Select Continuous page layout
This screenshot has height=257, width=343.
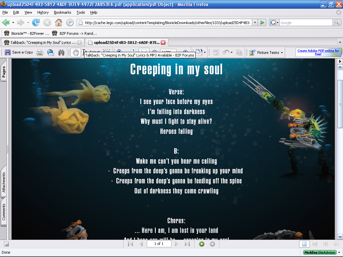coord(315,244)
